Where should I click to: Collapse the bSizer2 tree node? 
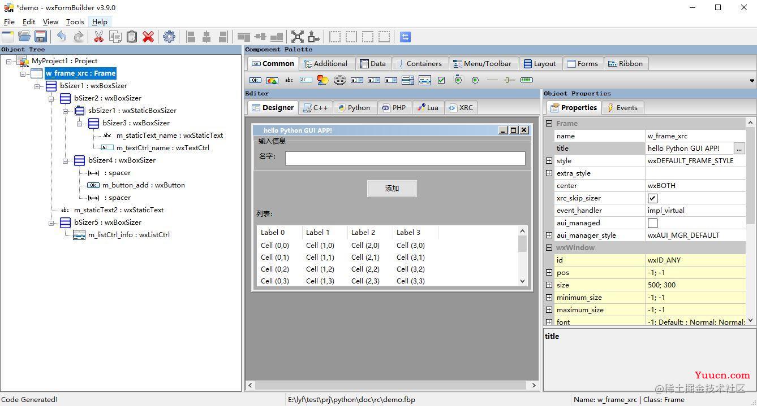click(x=51, y=98)
